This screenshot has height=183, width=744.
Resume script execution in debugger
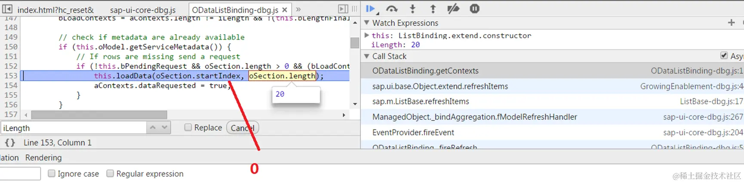[x=370, y=9]
